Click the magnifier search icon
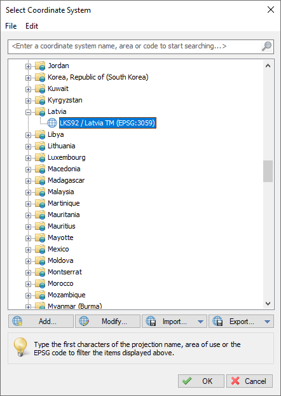 266,46
